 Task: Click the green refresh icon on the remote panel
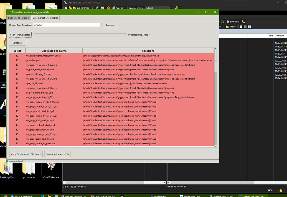(x=222, y=22)
